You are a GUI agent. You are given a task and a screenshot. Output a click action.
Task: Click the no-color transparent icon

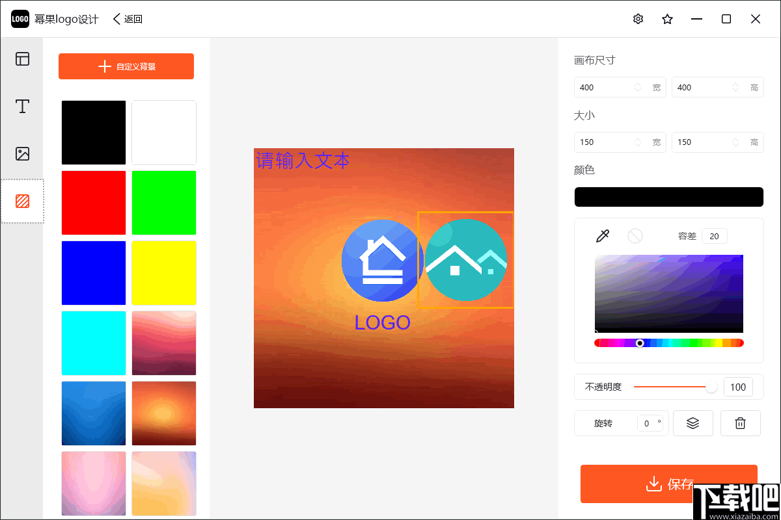pyautogui.click(x=635, y=235)
